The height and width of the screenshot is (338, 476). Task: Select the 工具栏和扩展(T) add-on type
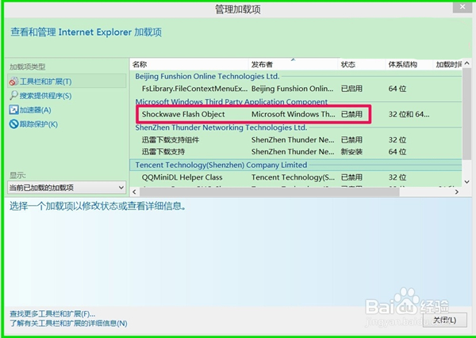pos(67,82)
